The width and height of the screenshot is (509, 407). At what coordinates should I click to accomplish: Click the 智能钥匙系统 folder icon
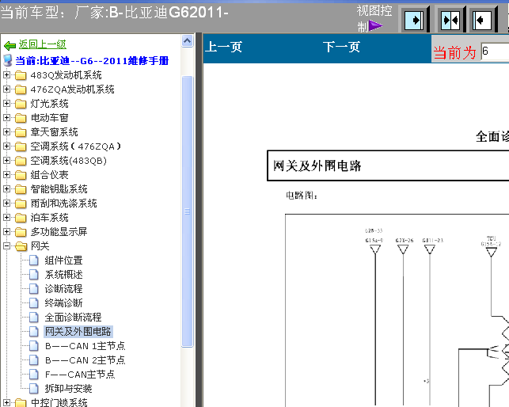coord(21,189)
